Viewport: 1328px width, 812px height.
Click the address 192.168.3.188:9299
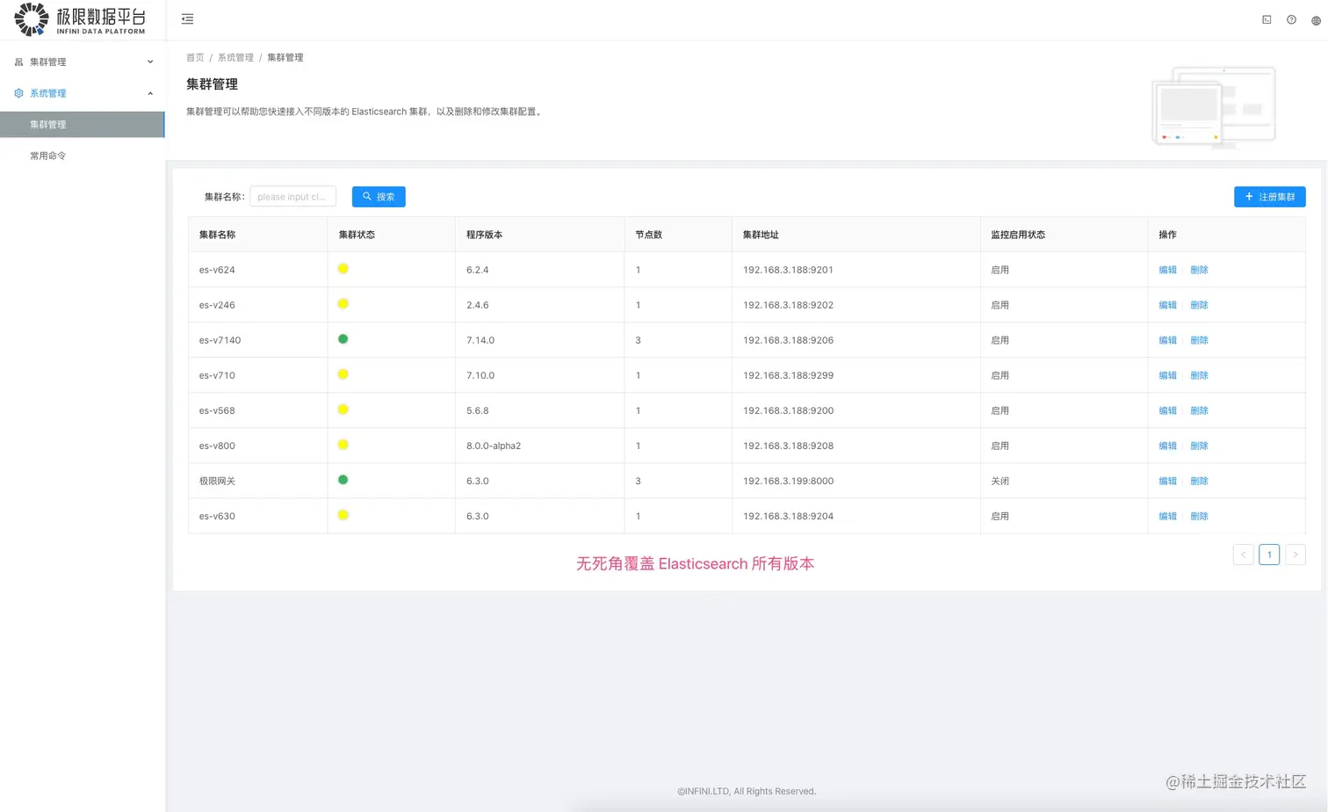tap(788, 375)
